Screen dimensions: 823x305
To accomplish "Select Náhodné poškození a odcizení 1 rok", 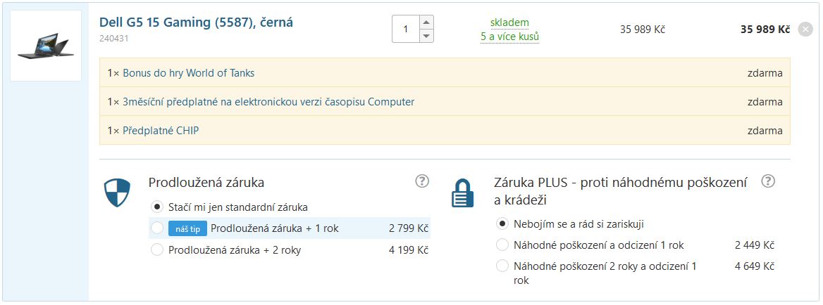I will (502, 245).
